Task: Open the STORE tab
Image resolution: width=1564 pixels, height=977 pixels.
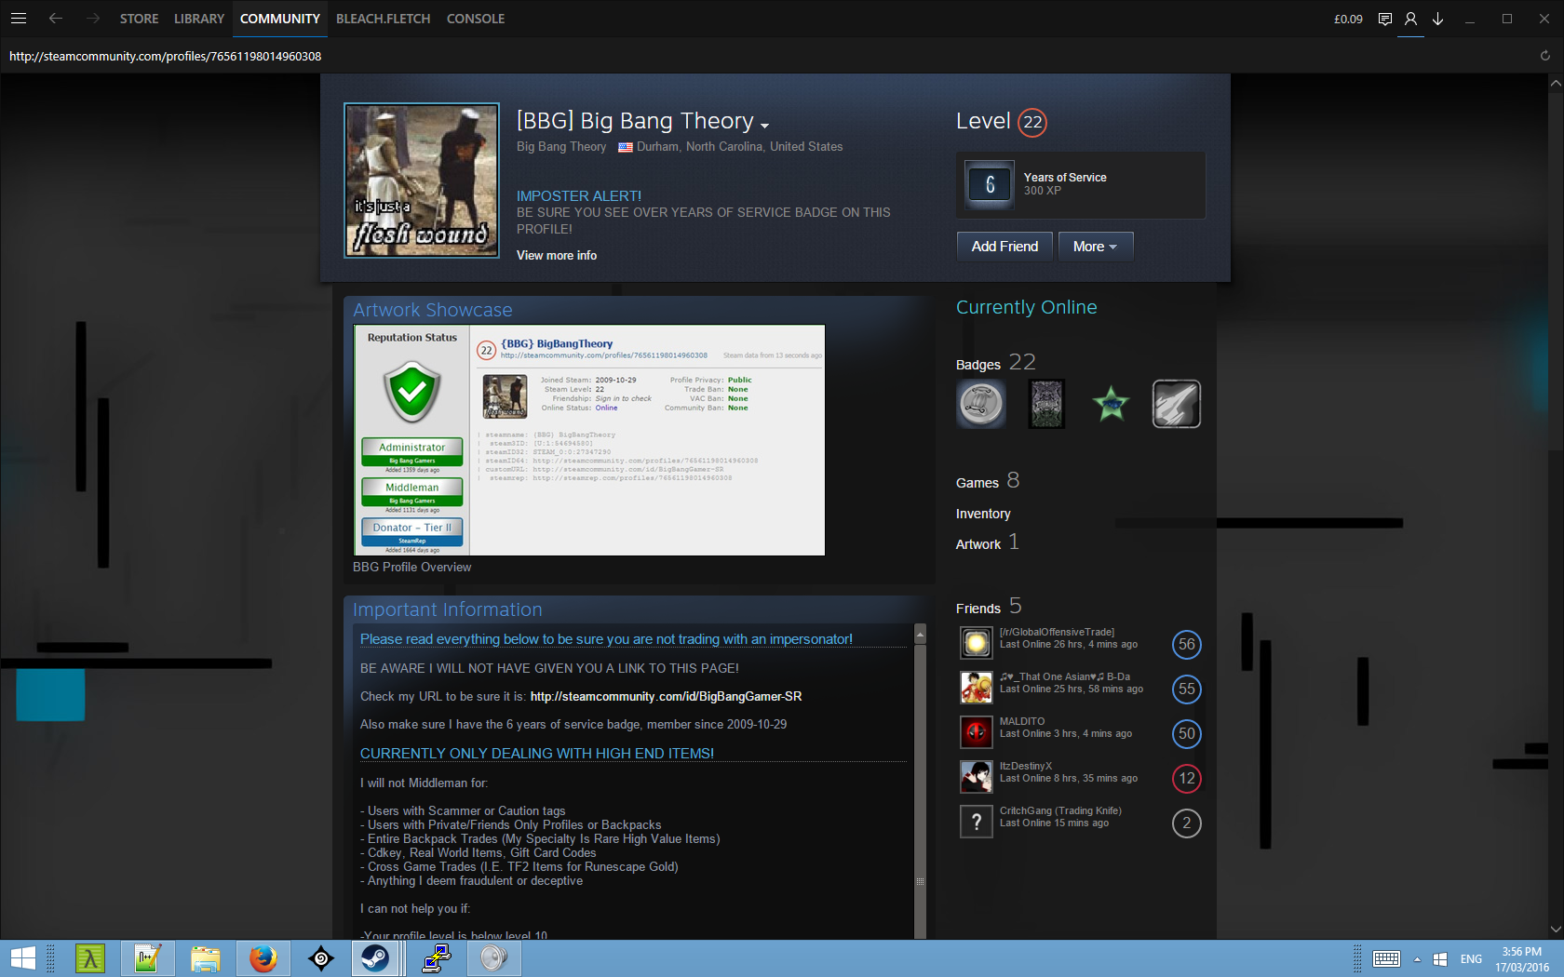Action: [x=139, y=19]
